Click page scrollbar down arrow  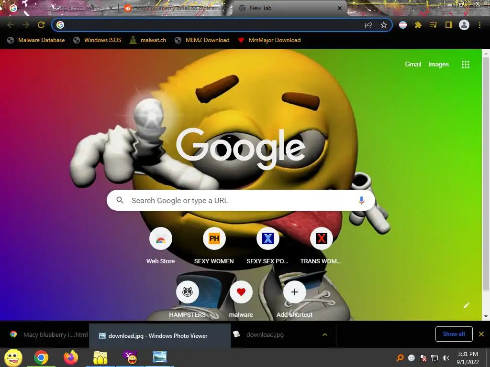click(x=486, y=316)
